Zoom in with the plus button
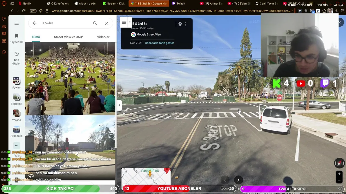 [339, 174]
